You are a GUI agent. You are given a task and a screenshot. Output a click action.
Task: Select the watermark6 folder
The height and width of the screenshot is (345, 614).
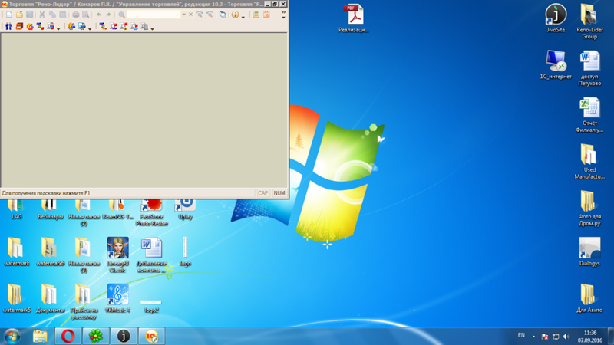(x=50, y=251)
